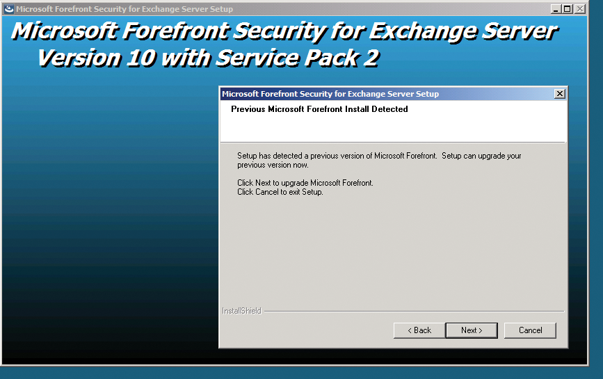
Task: Click the 'Click Next to upgrade' instruction line
Action: (305, 183)
